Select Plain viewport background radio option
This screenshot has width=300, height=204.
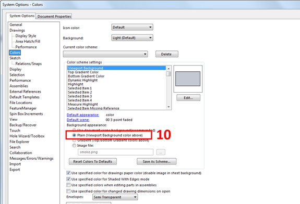(74, 135)
